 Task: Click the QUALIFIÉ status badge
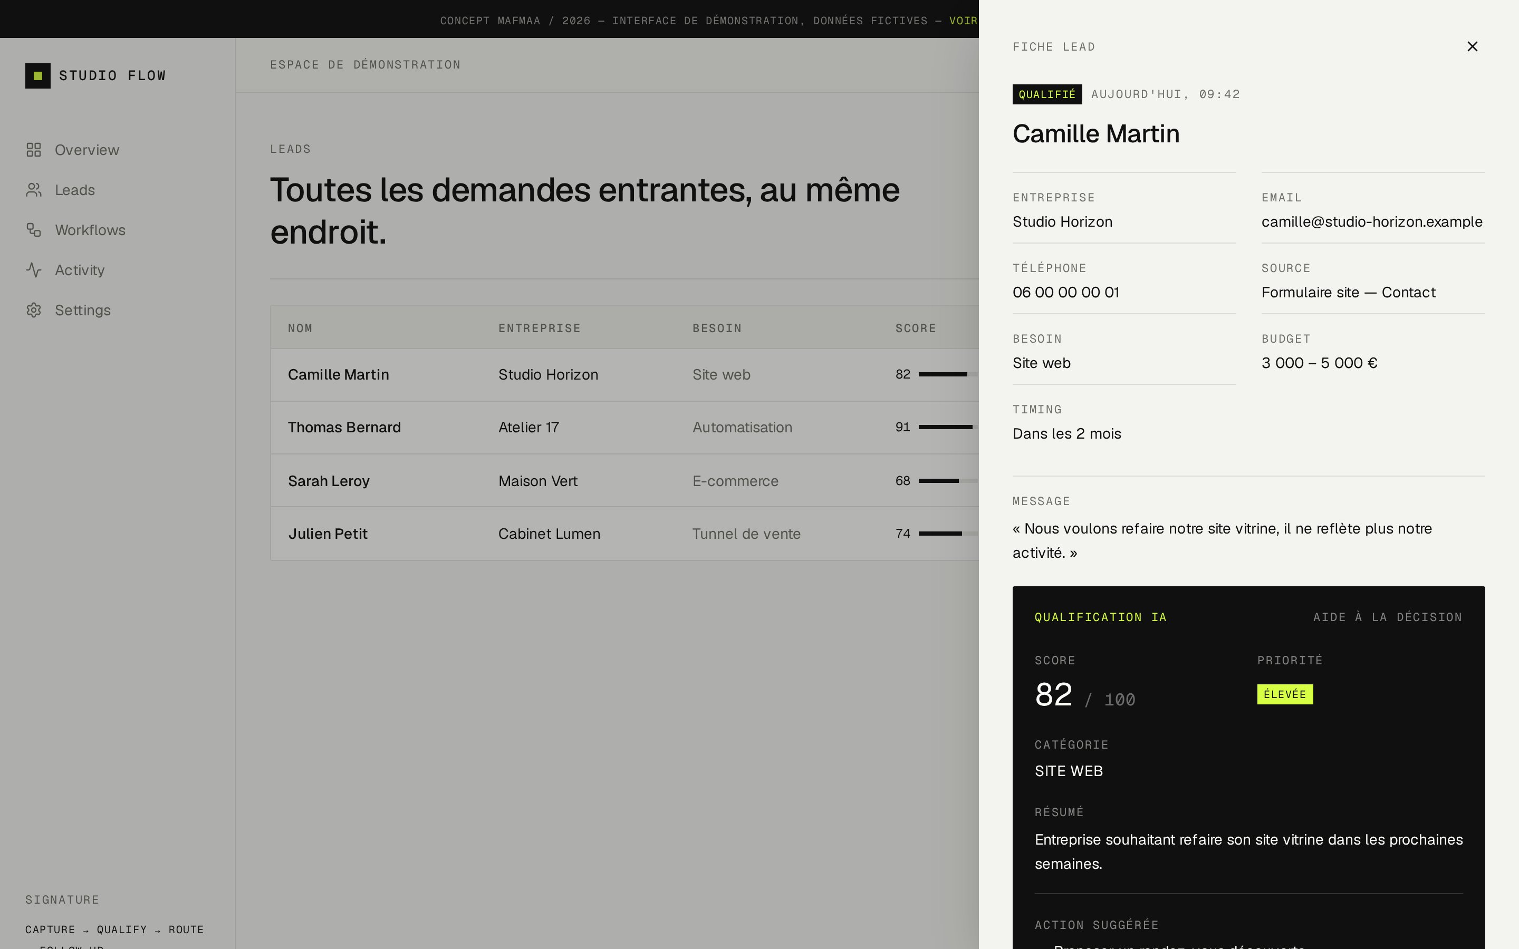(1047, 94)
